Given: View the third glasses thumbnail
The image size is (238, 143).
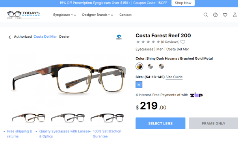Looking at the screenshot, I should point(107,118).
